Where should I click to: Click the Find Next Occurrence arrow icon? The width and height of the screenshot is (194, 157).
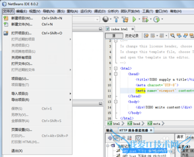[x=185, y=36]
